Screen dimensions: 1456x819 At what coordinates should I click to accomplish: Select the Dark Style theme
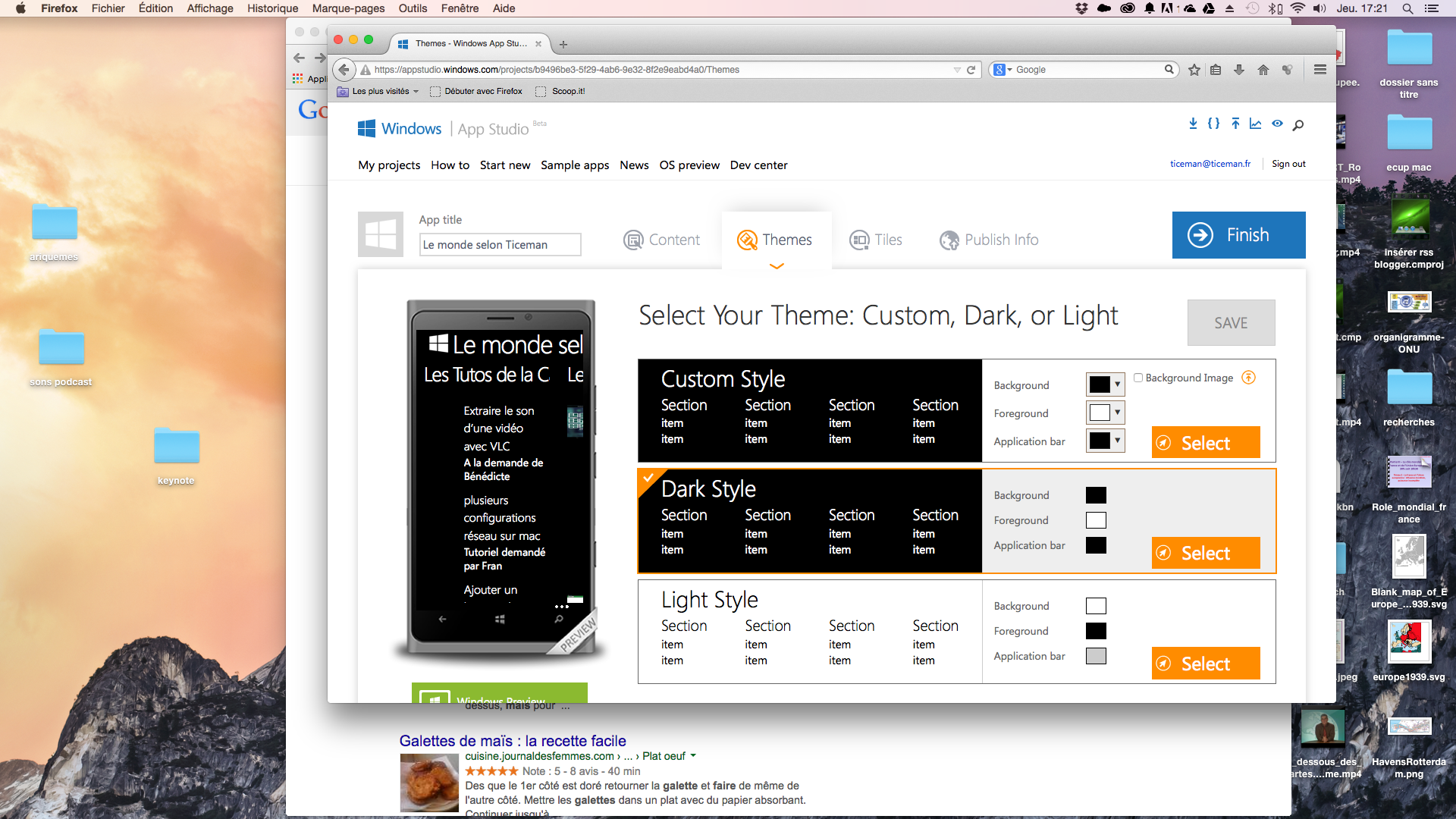[x=1206, y=553]
